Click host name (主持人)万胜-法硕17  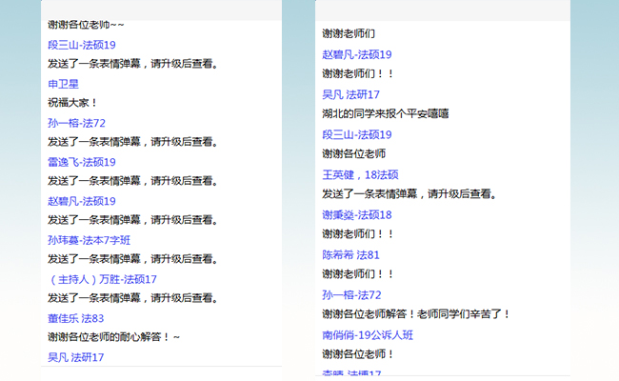tap(102, 279)
